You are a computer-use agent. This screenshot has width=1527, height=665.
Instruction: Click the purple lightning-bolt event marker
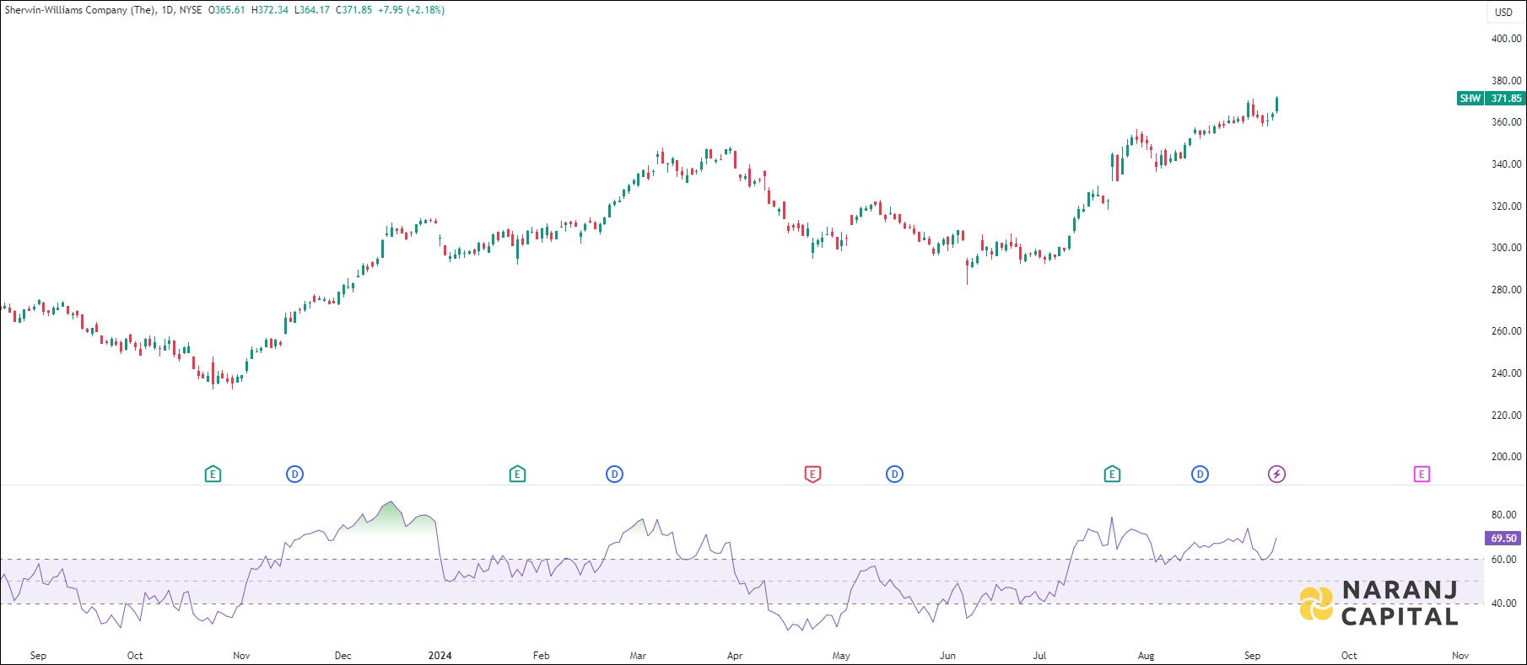(1277, 475)
